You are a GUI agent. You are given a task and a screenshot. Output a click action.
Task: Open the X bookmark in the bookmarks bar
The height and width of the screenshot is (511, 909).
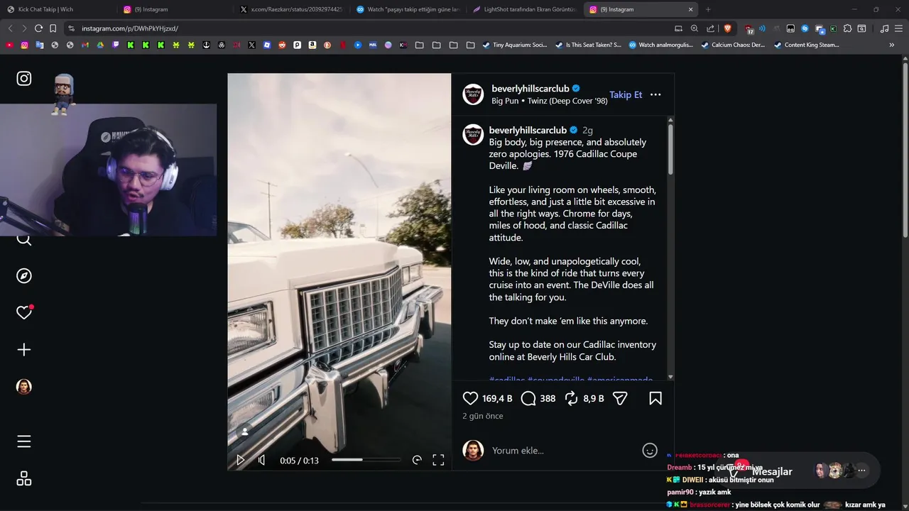pos(251,45)
